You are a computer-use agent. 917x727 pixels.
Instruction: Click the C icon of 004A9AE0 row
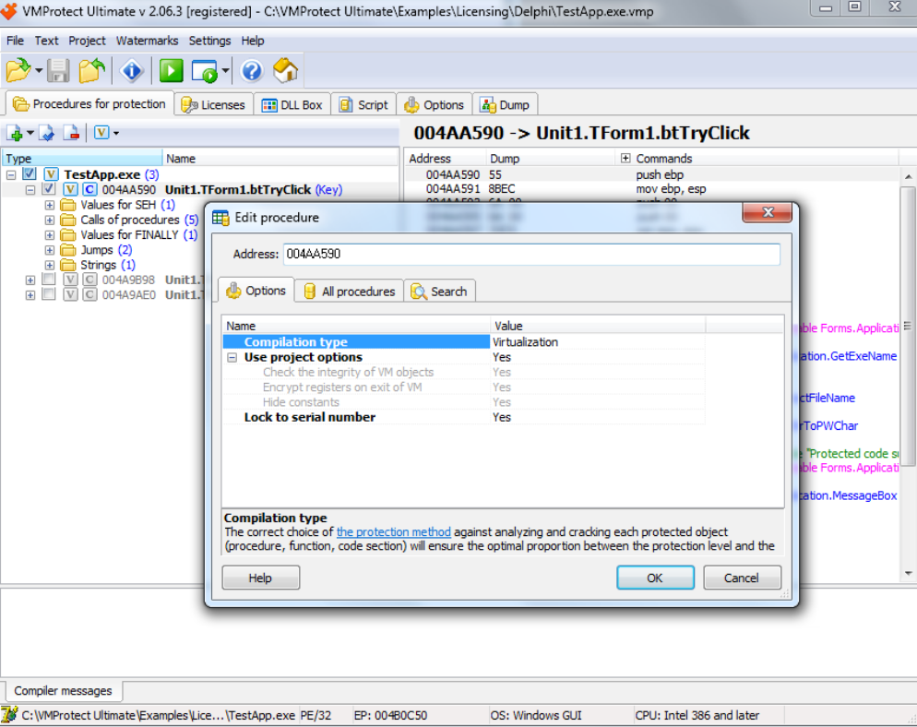pos(89,295)
